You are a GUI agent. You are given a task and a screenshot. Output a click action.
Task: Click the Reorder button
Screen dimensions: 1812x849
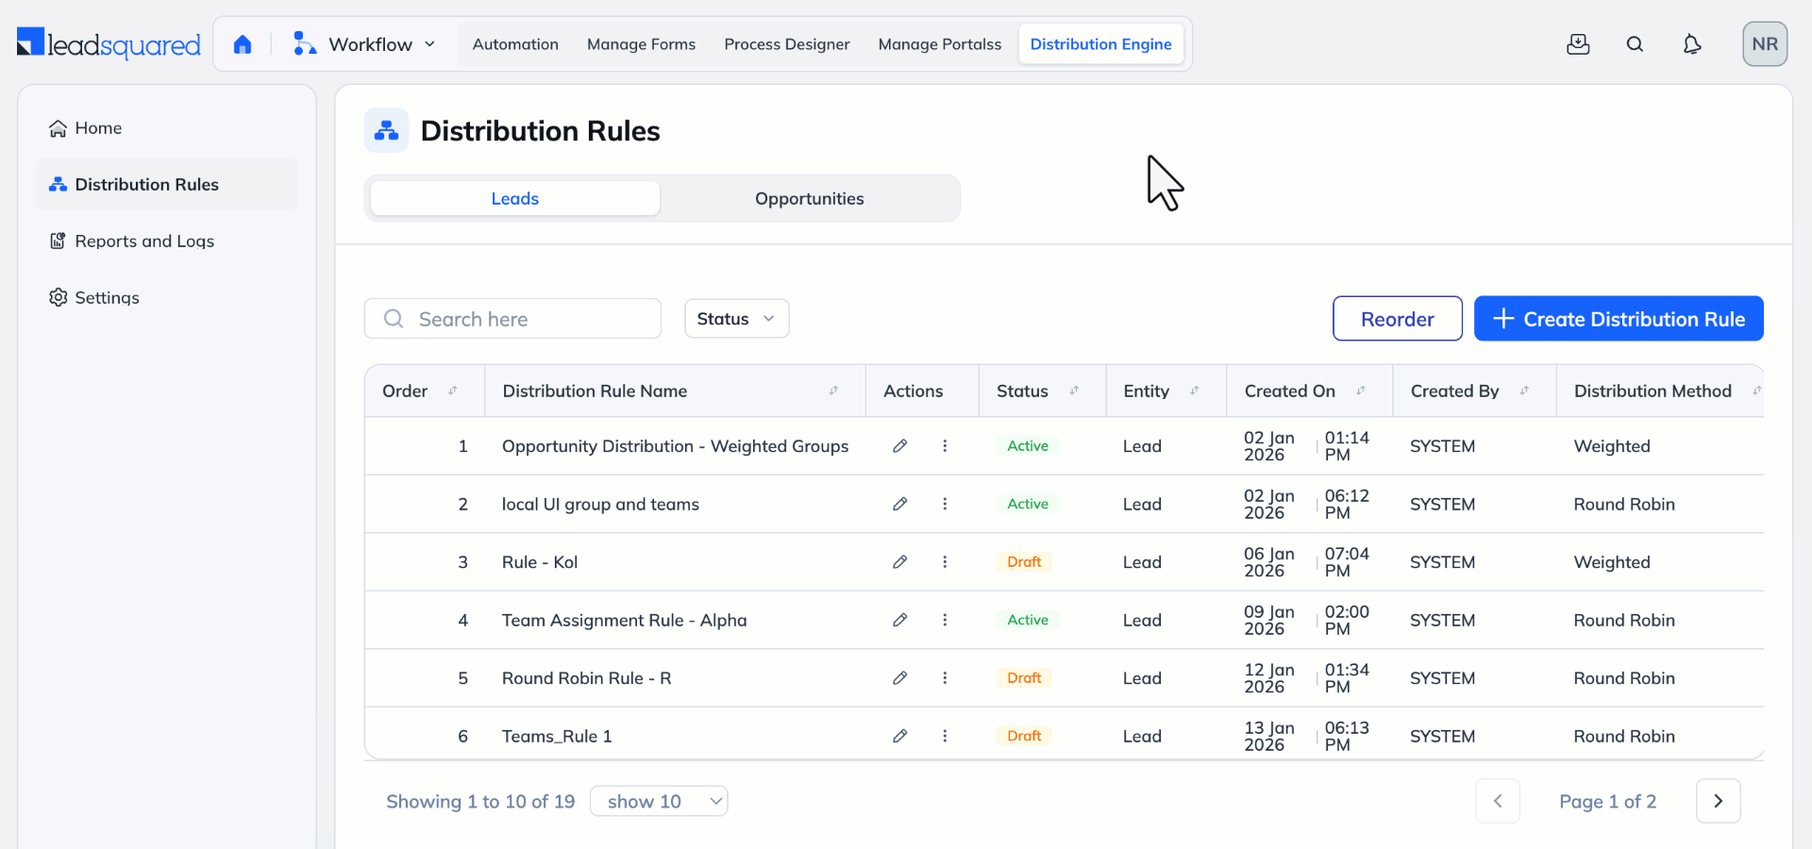1397,318
